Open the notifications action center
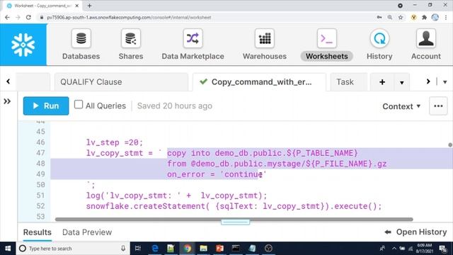 tap(443, 249)
